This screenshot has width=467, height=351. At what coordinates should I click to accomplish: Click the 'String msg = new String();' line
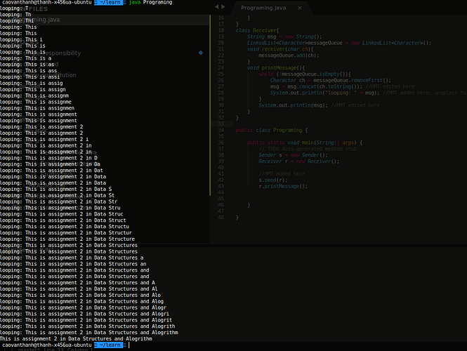point(284,37)
